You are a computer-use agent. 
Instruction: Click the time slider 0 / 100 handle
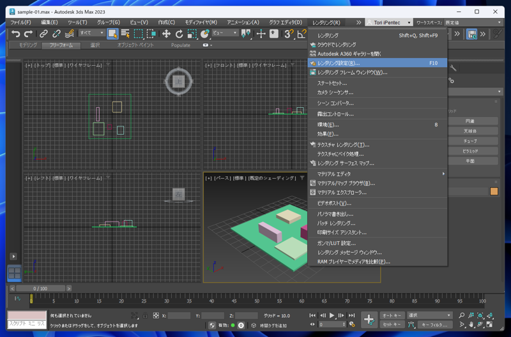tap(40, 288)
